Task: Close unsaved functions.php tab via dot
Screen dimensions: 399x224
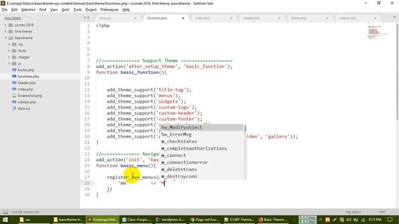Action: [183, 18]
